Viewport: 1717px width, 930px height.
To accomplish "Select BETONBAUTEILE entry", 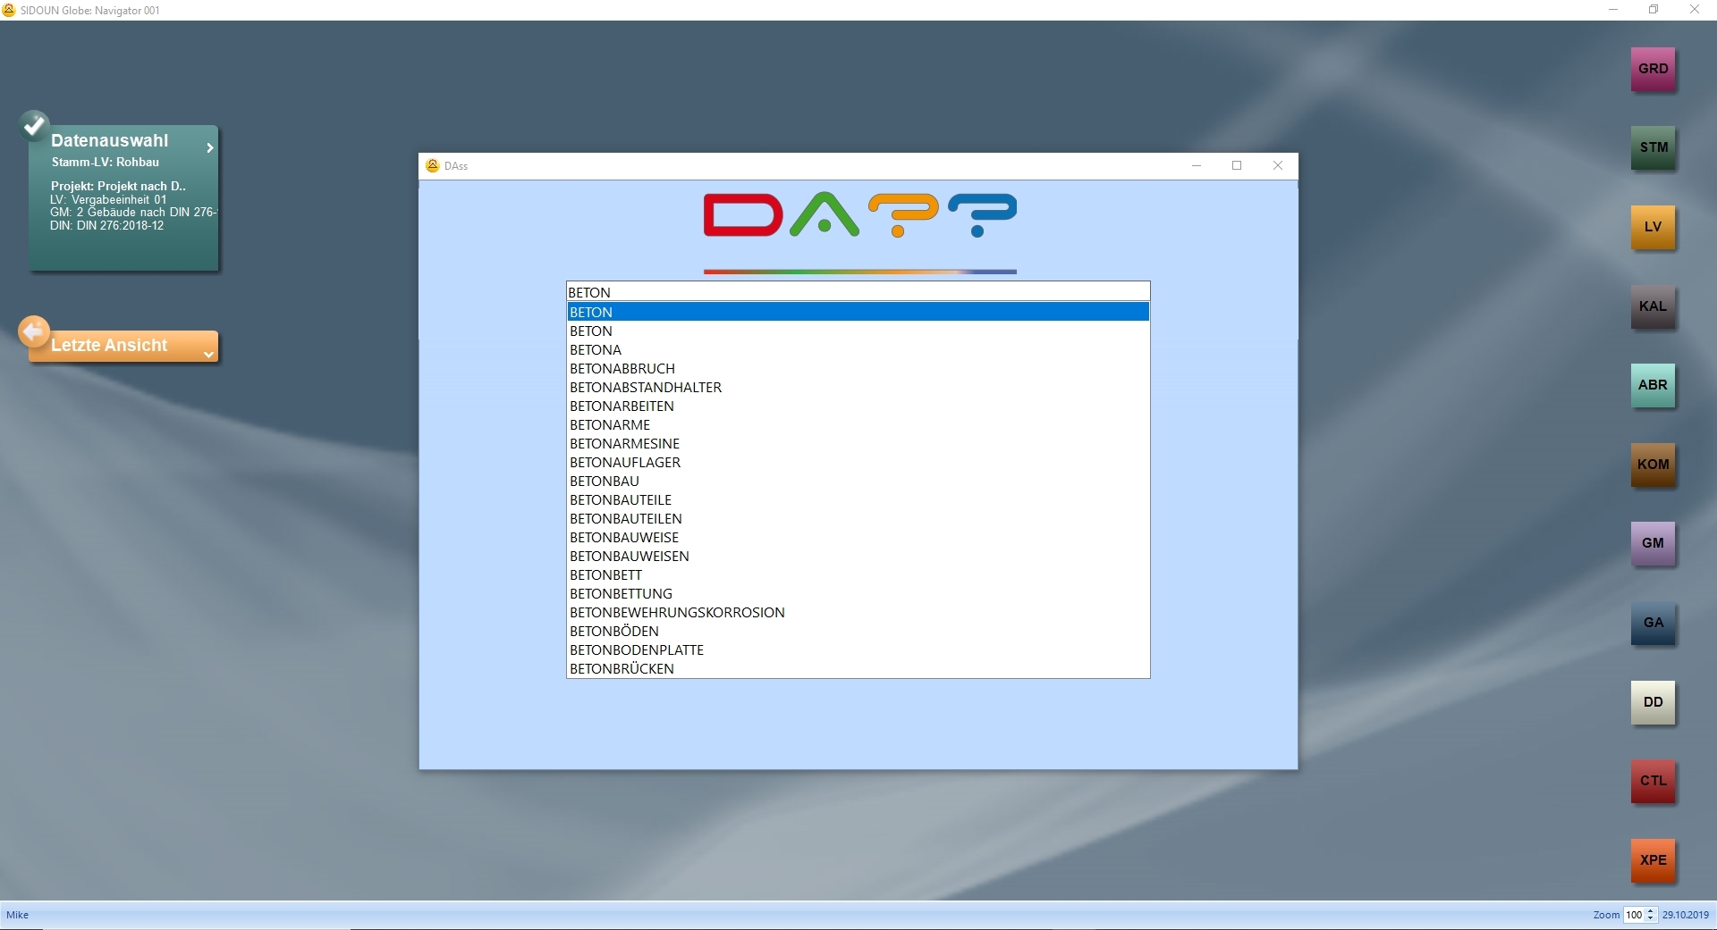I will [858, 499].
